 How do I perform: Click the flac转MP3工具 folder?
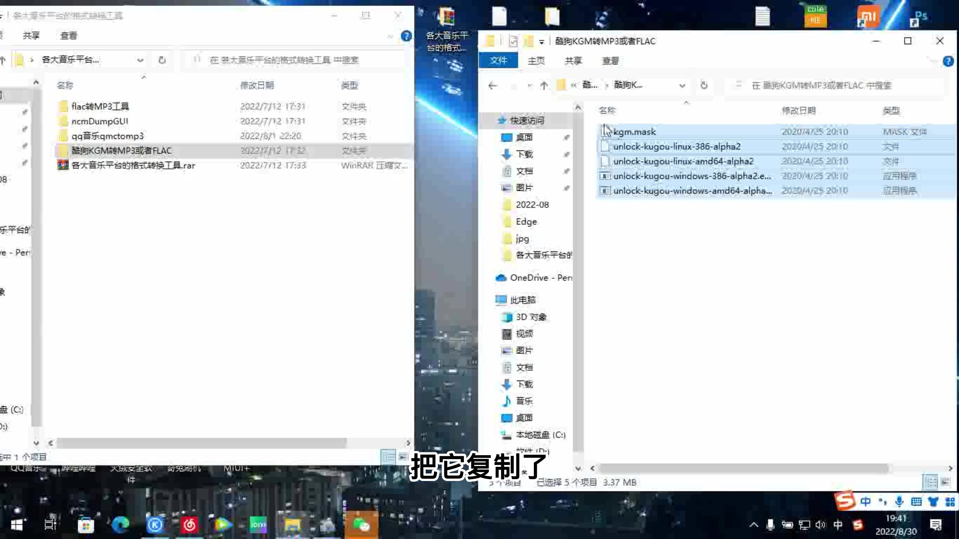pos(100,106)
